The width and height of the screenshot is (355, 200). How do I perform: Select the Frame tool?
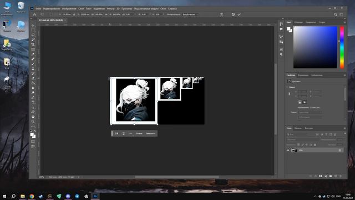33,49
